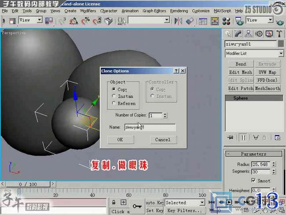Open the Utilities hammer panel tab

tap(279, 34)
